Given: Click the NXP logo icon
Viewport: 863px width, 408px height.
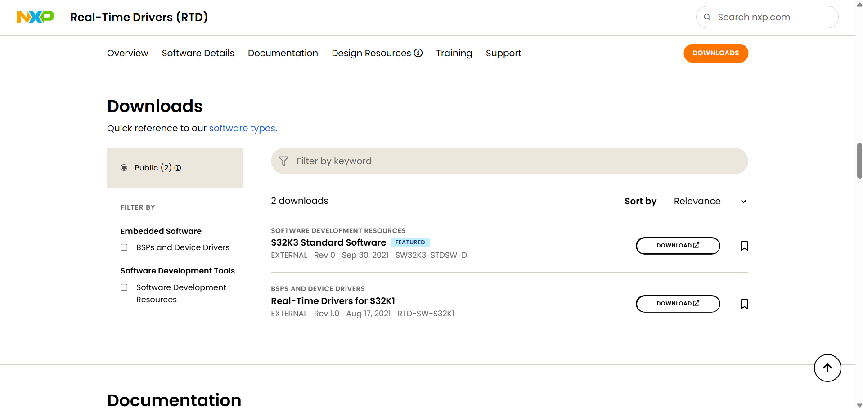Looking at the screenshot, I should tap(35, 17).
